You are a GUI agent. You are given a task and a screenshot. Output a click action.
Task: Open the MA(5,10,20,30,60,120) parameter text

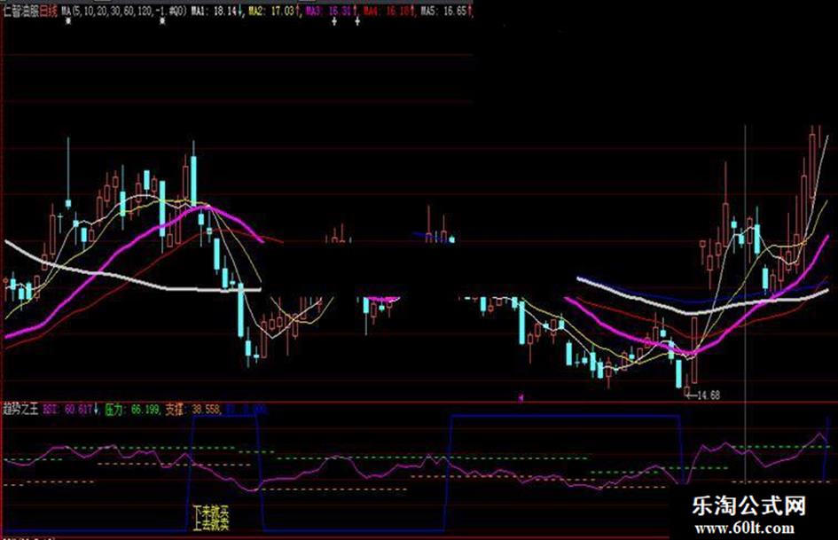pyautogui.click(x=123, y=11)
